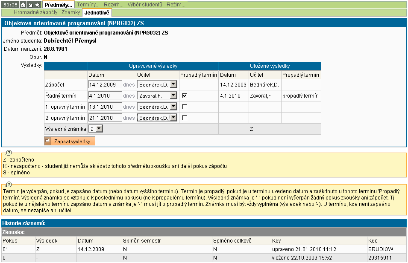The image size is (408, 263).
Task: Open the Výběr studentů menu
Action: [146, 5]
